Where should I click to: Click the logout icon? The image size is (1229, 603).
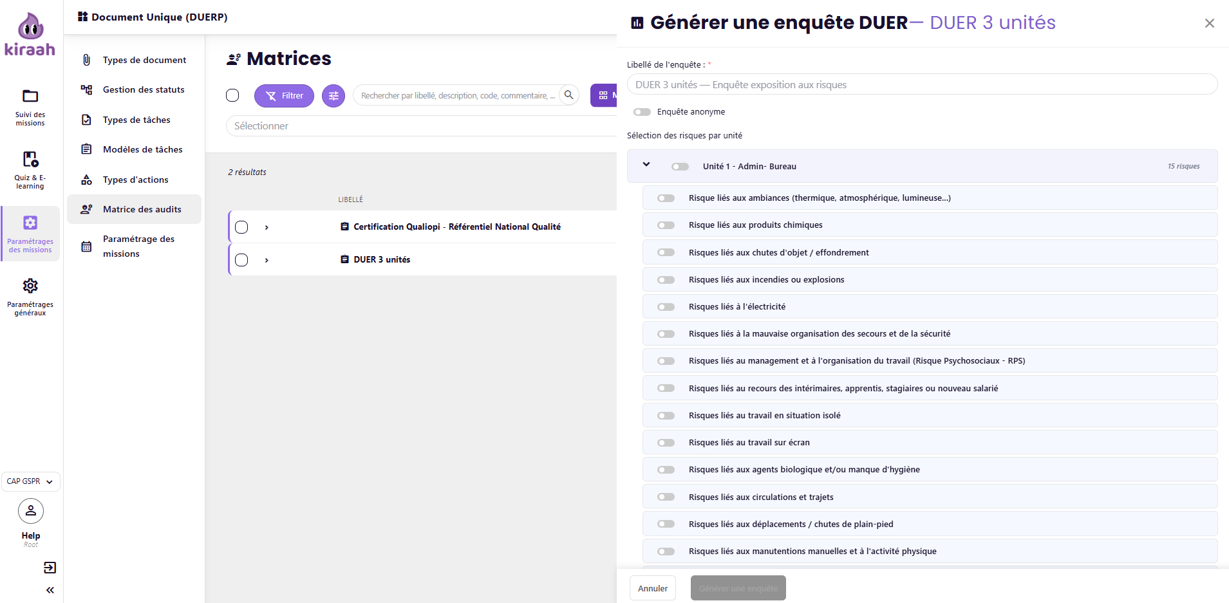point(50,568)
